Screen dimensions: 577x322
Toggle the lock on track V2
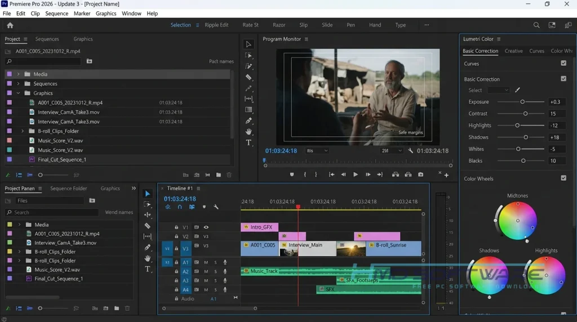pyautogui.click(x=176, y=236)
